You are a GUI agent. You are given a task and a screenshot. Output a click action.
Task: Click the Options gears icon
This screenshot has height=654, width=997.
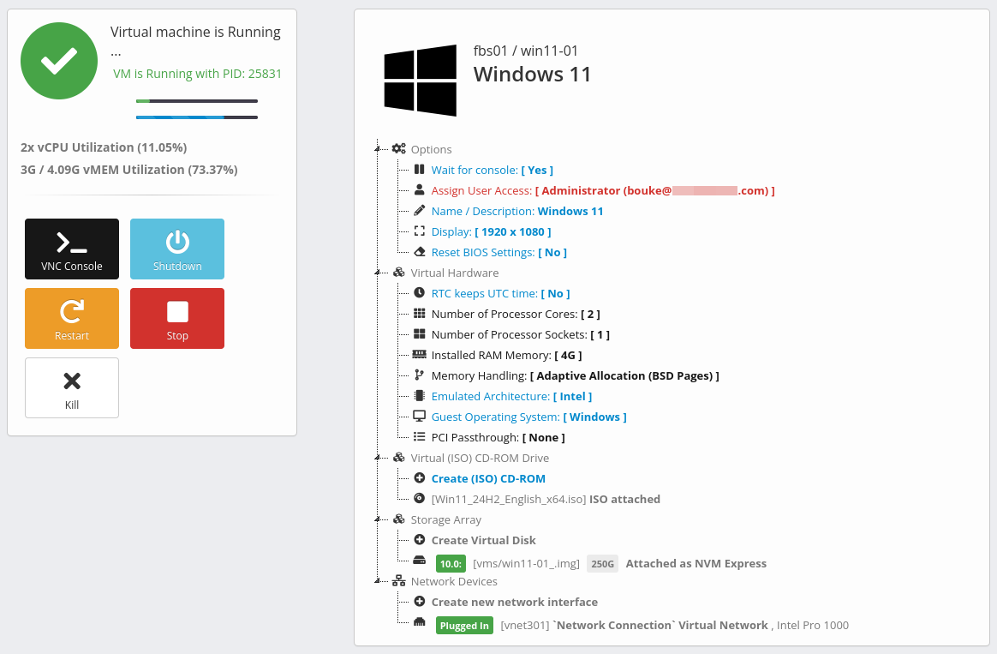(x=398, y=149)
